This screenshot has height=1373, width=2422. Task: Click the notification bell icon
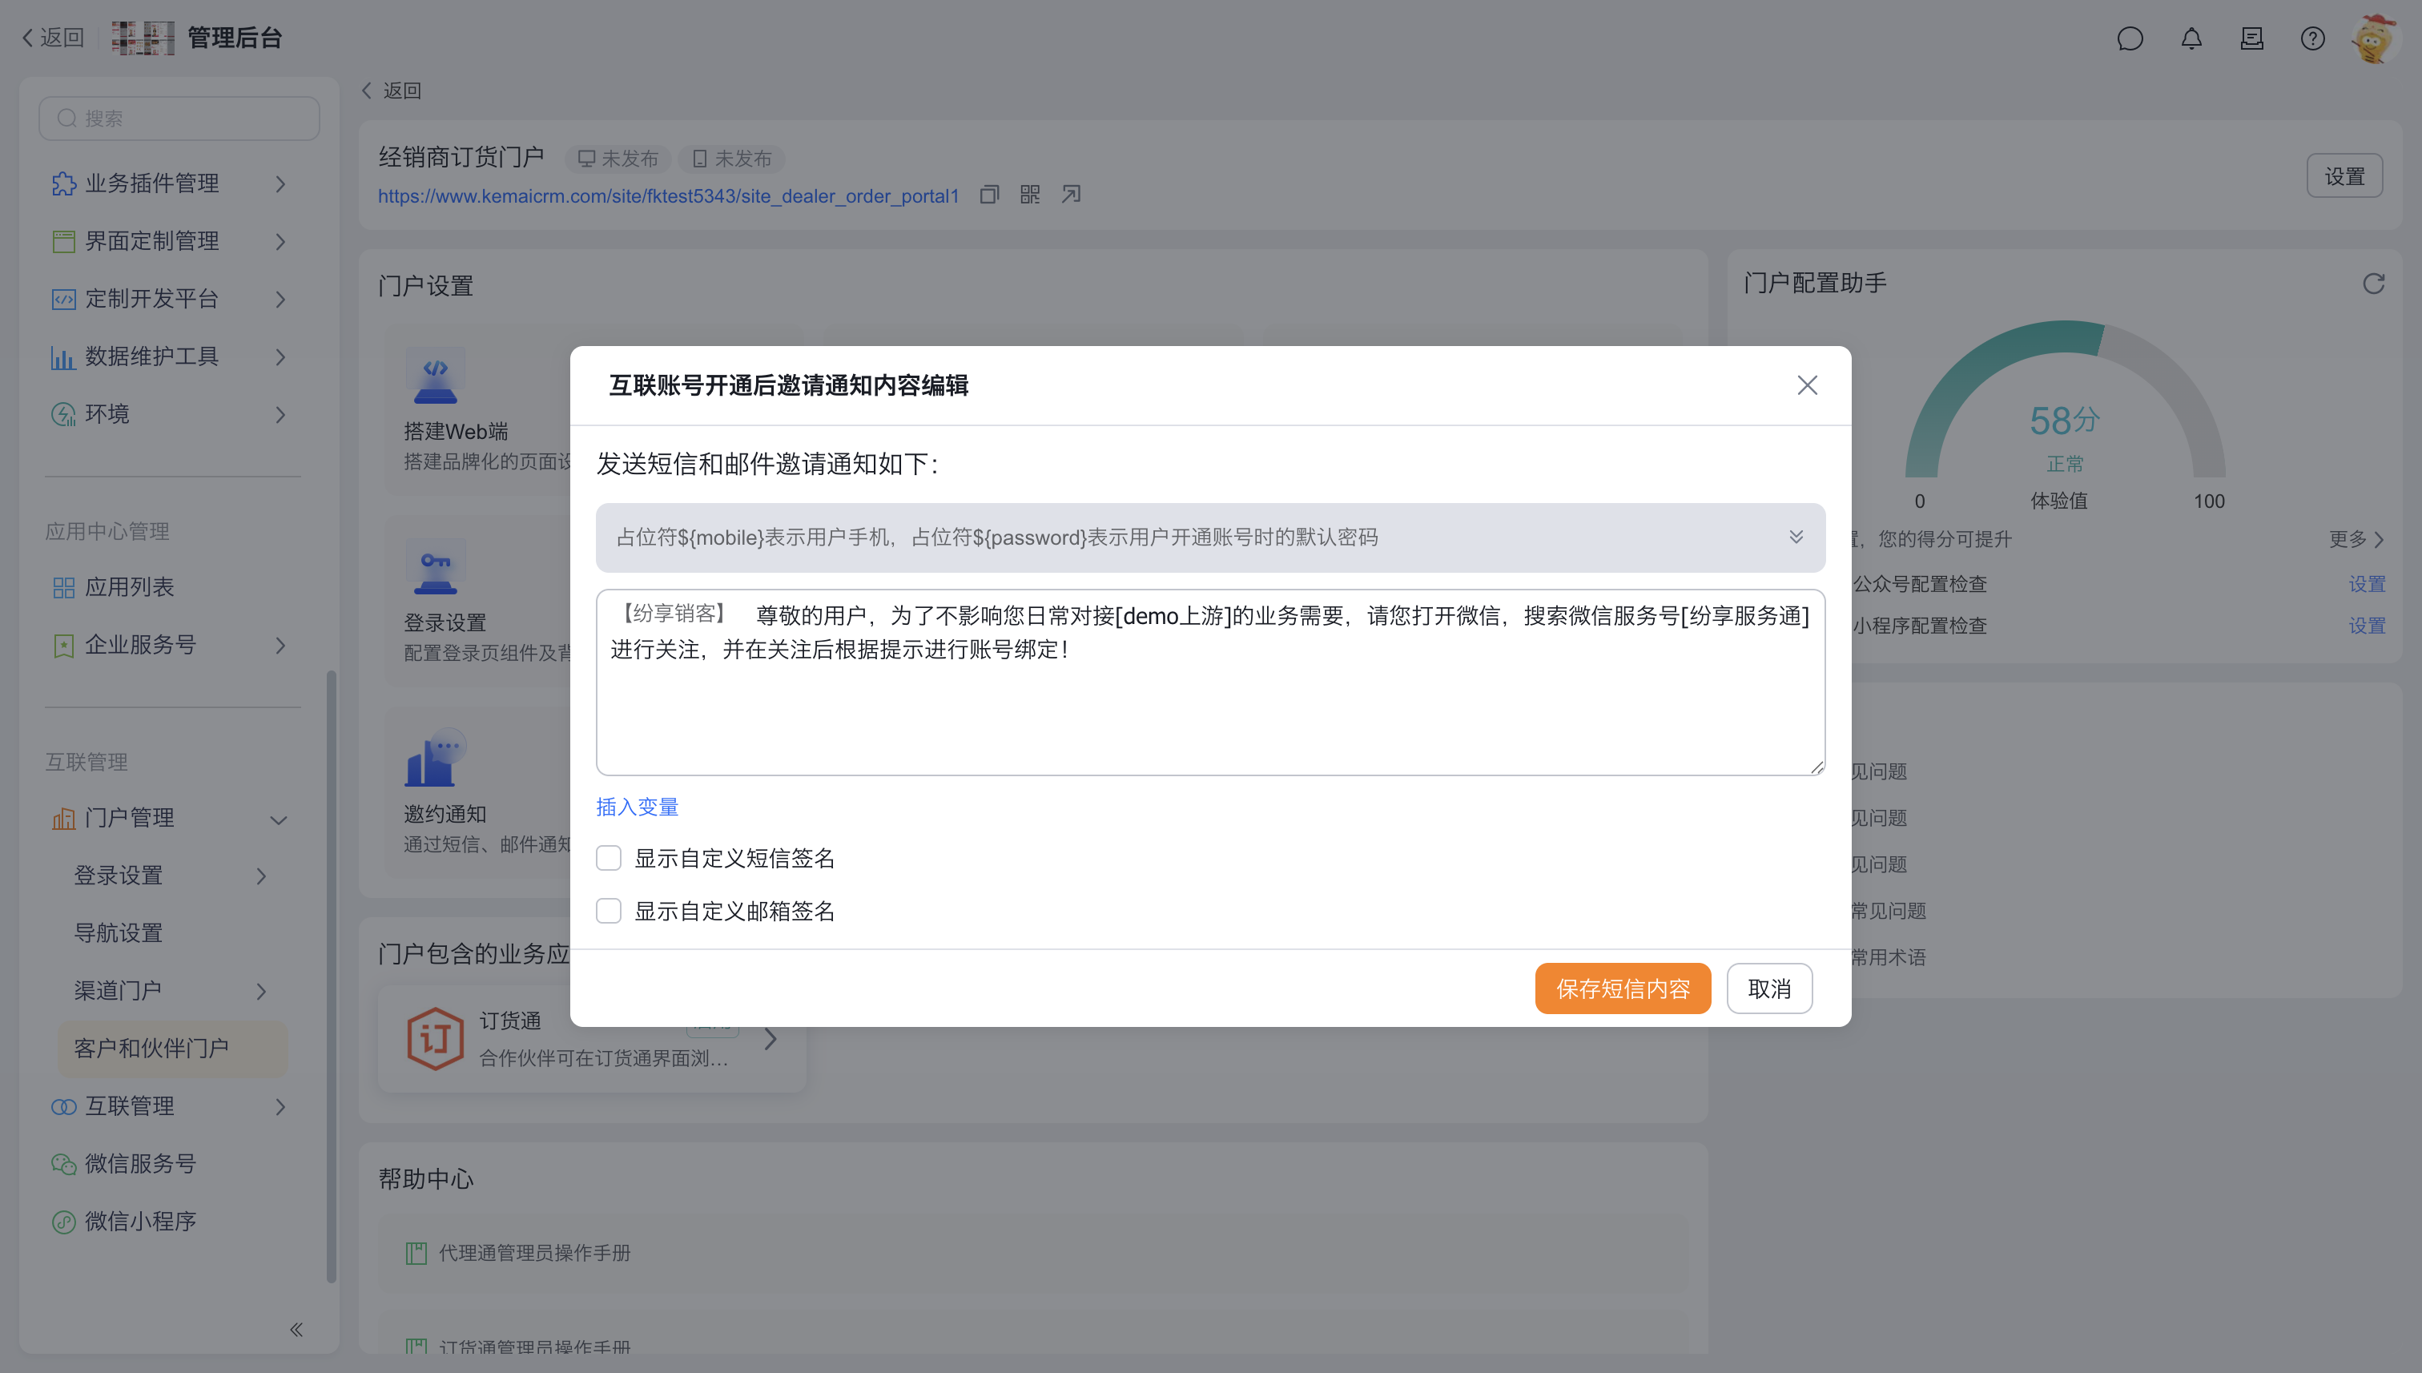[2191, 38]
